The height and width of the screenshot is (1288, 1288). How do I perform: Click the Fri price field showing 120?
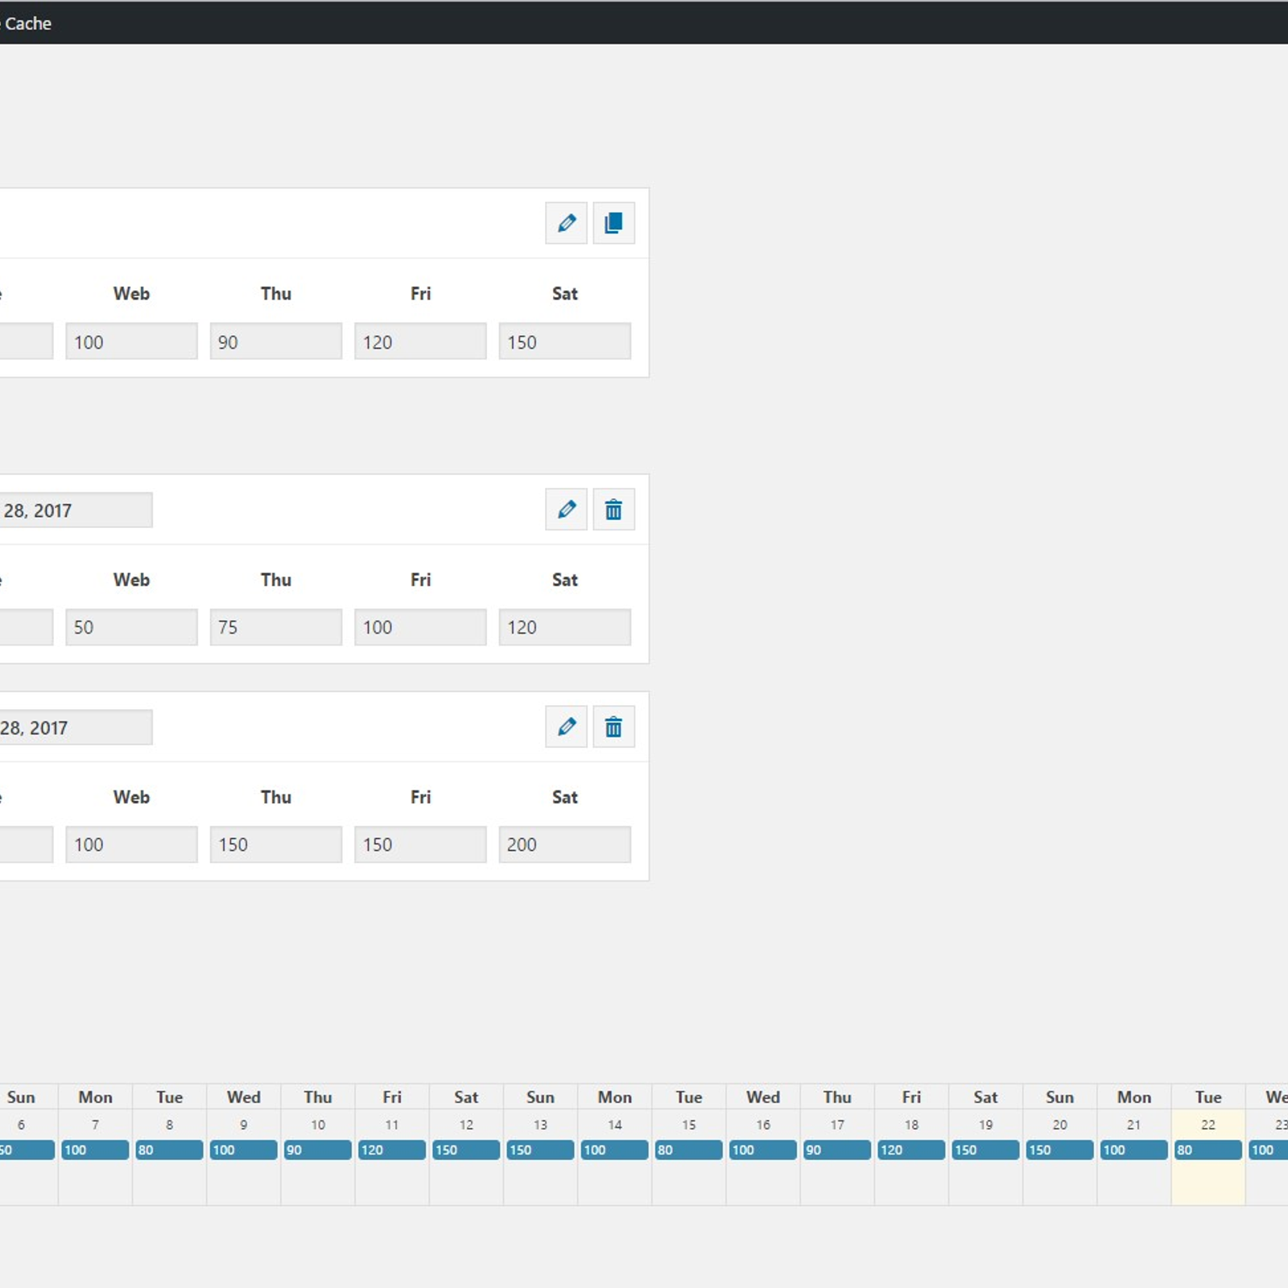pyautogui.click(x=420, y=341)
